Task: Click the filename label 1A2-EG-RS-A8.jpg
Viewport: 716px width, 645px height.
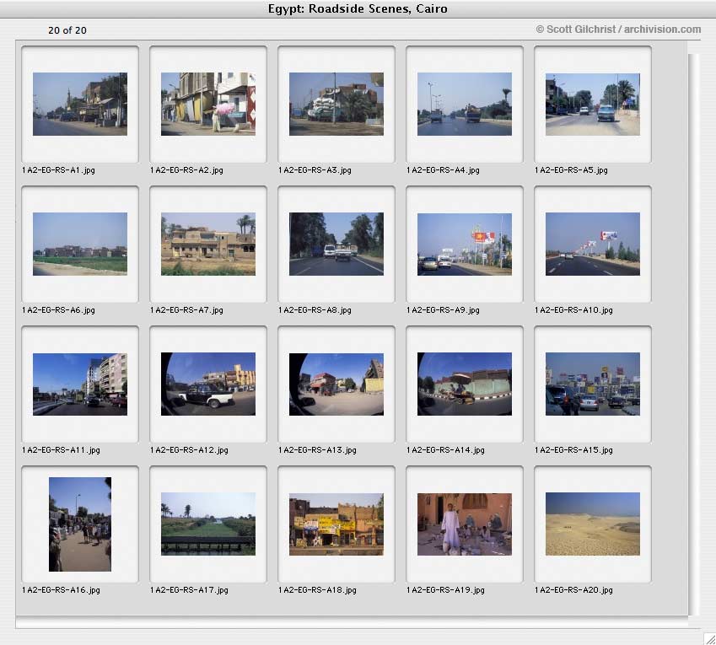Action: point(315,310)
